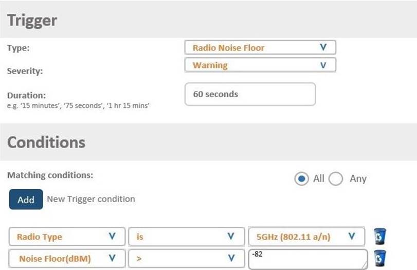Screen dimensions: 417x270
Task: Click the Conditions section heading
Action: coord(46,142)
